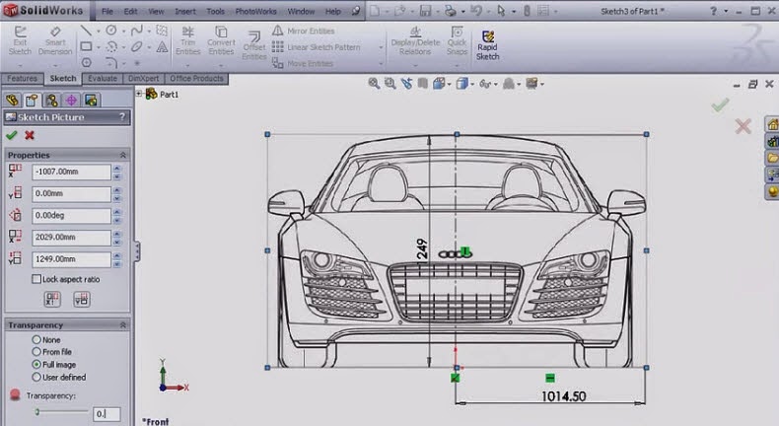Click the transparency color picker eyedropper
The width and height of the screenshot is (779, 426).
(x=15, y=394)
